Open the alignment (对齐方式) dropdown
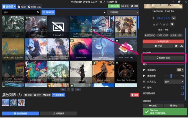Screen dimensions: 189x118 (174, 82)
